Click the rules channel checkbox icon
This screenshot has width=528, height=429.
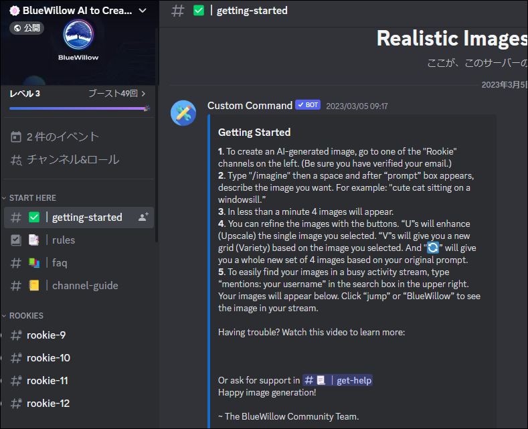[16, 240]
